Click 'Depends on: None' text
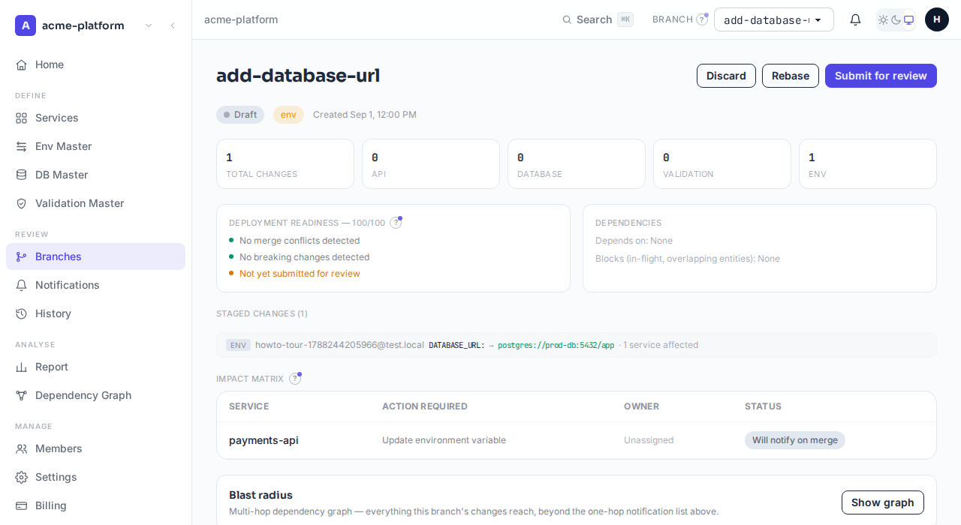The width and height of the screenshot is (961, 525). coord(634,241)
